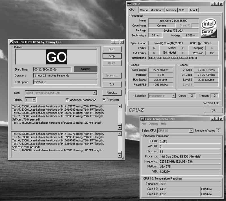Click the Bus Speed value '325.0 MHz'
226x201 pixels.
coord(160,80)
